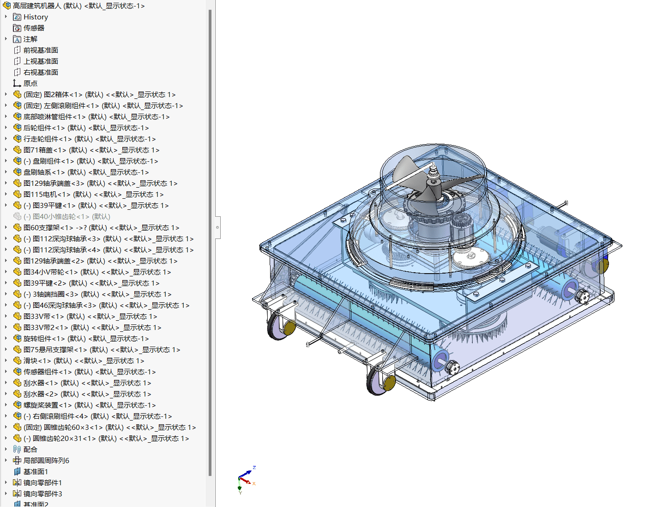Select the 前视基准面 plane icon

pyautogui.click(x=17, y=50)
